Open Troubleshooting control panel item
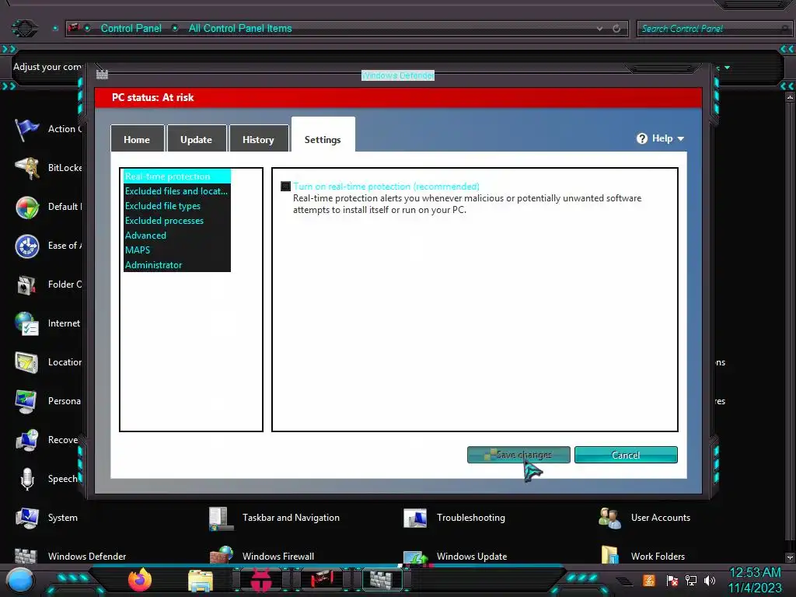796x597 pixels. [454, 518]
